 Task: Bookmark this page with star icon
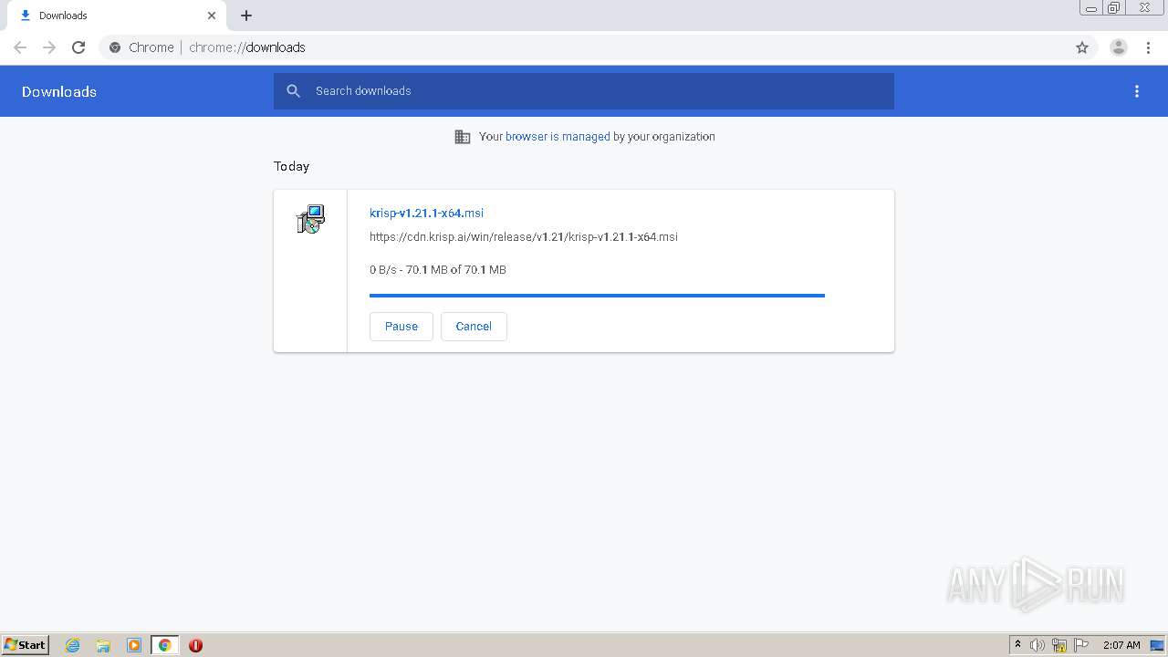[1082, 47]
